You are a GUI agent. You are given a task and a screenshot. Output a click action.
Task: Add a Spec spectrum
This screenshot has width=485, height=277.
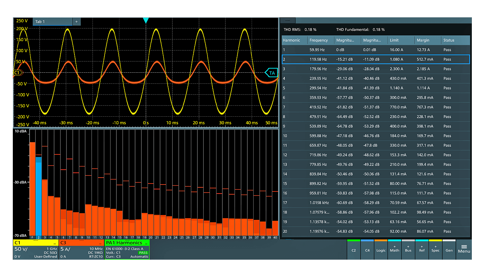pos(435,249)
